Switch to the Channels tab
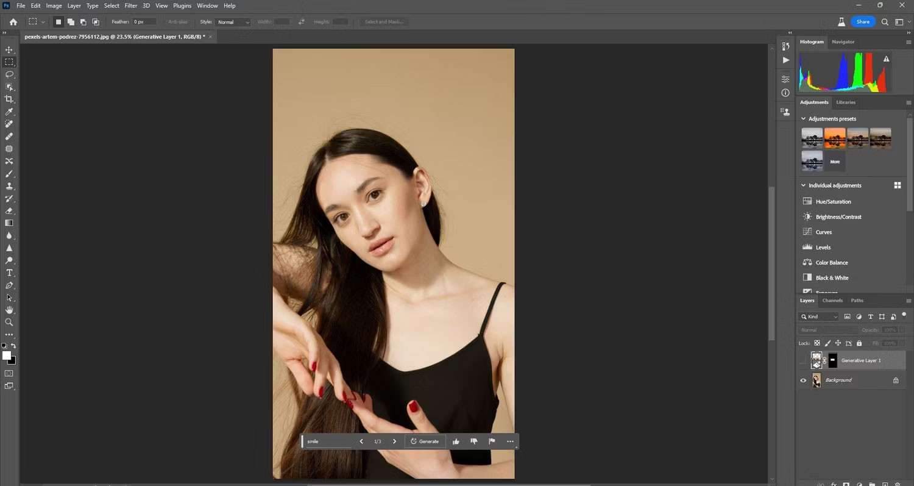The height and width of the screenshot is (486, 914). click(x=832, y=301)
